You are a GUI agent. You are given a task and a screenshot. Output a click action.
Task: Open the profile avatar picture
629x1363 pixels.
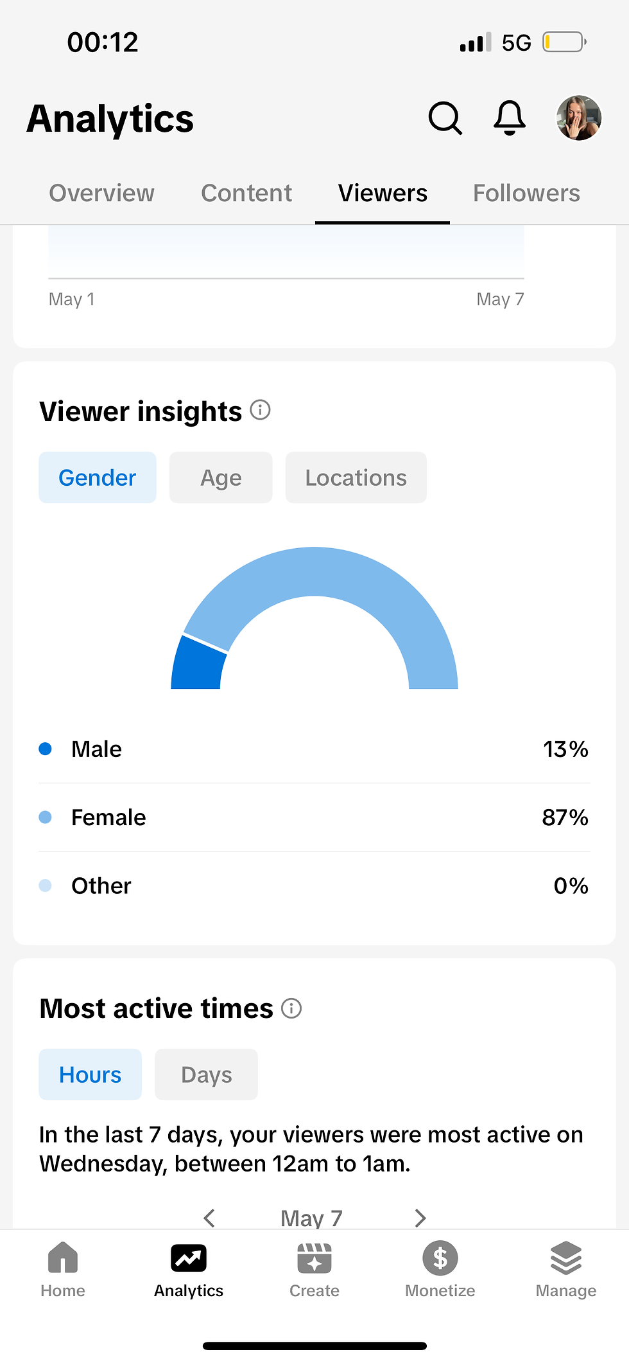578,118
